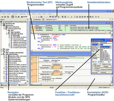The width and height of the screenshot is (114, 101).
Task: Click the pencil edit icon in toolbar
Action: (x=71, y=17)
